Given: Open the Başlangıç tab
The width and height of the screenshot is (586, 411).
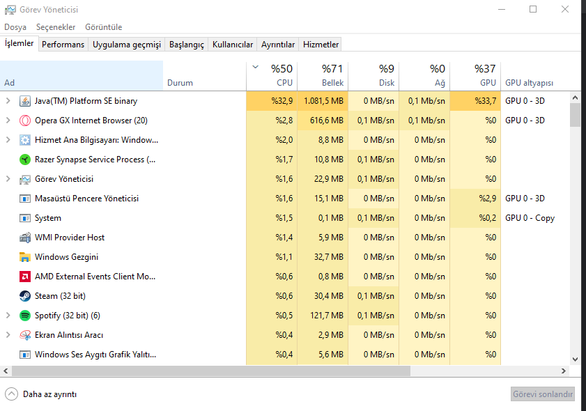Looking at the screenshot, I should coord(187,45).
